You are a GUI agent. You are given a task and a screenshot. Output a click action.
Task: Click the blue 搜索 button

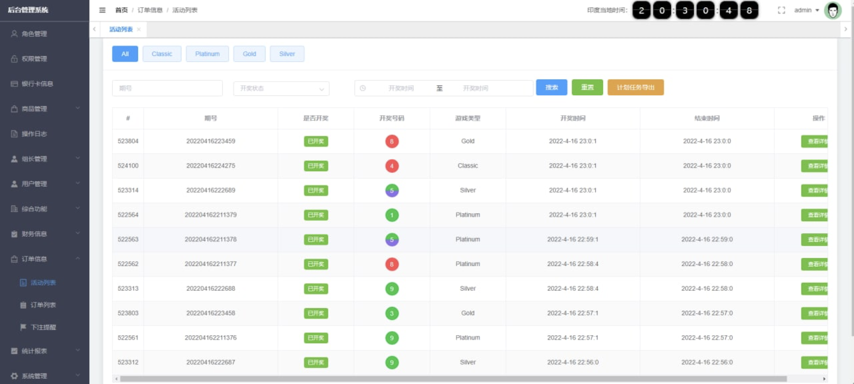(551, 87)
